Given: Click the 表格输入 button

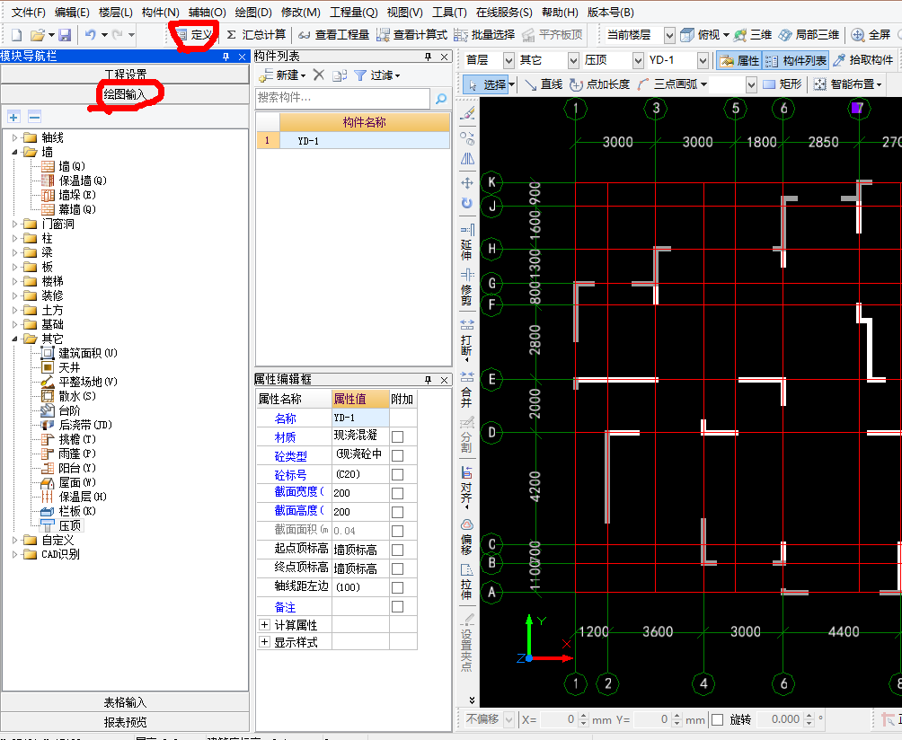Looking at the screenshot, I should pyautogui.click(x=126, y=702).
